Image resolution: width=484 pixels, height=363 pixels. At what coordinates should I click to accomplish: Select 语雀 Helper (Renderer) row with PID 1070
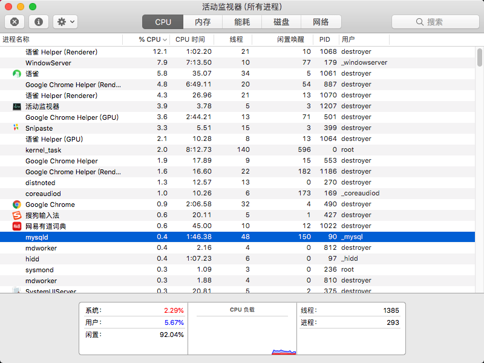pos(237,96)
